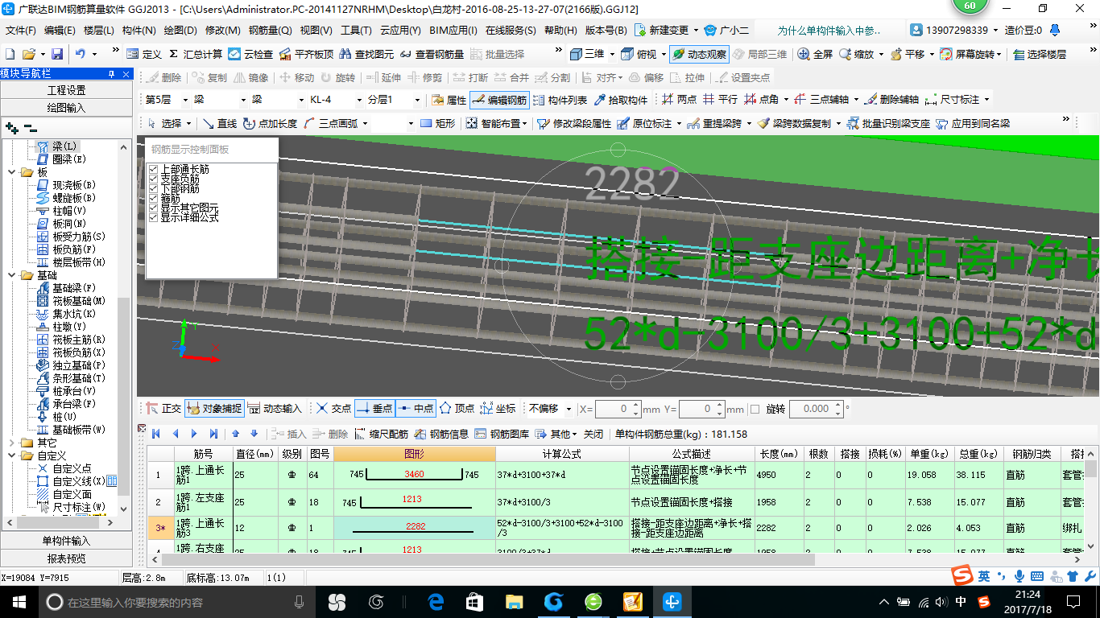Open 在线服务(S) menu
1100x618 pixels.
click(x=511, y=31)
